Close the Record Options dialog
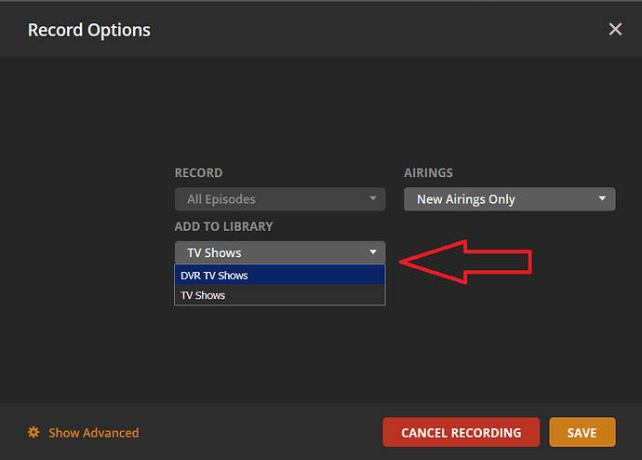The image size is (642, 460). click(615, 30)
